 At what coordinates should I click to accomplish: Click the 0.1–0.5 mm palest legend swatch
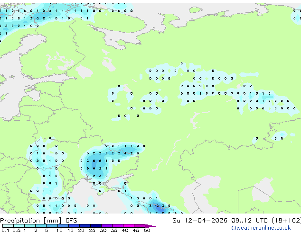pyautogui.click(x=8, y=226)
